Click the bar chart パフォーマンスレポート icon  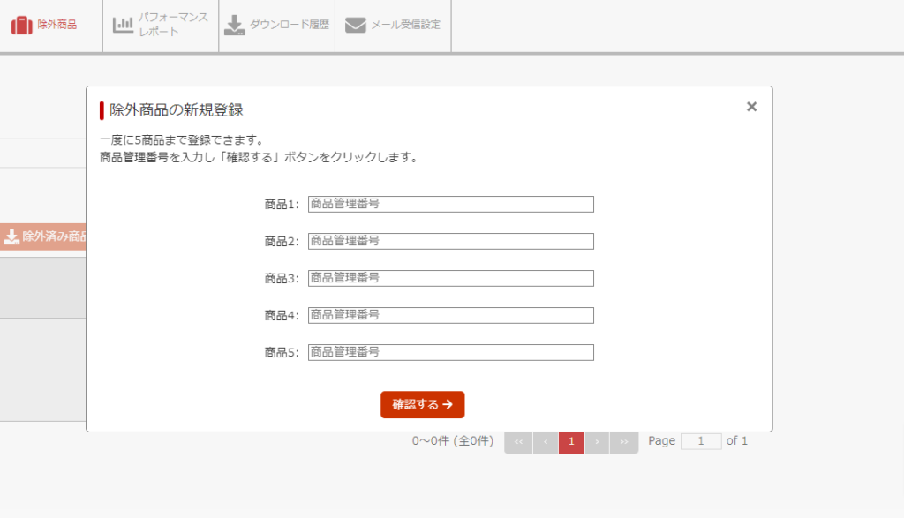click(123, 25)
